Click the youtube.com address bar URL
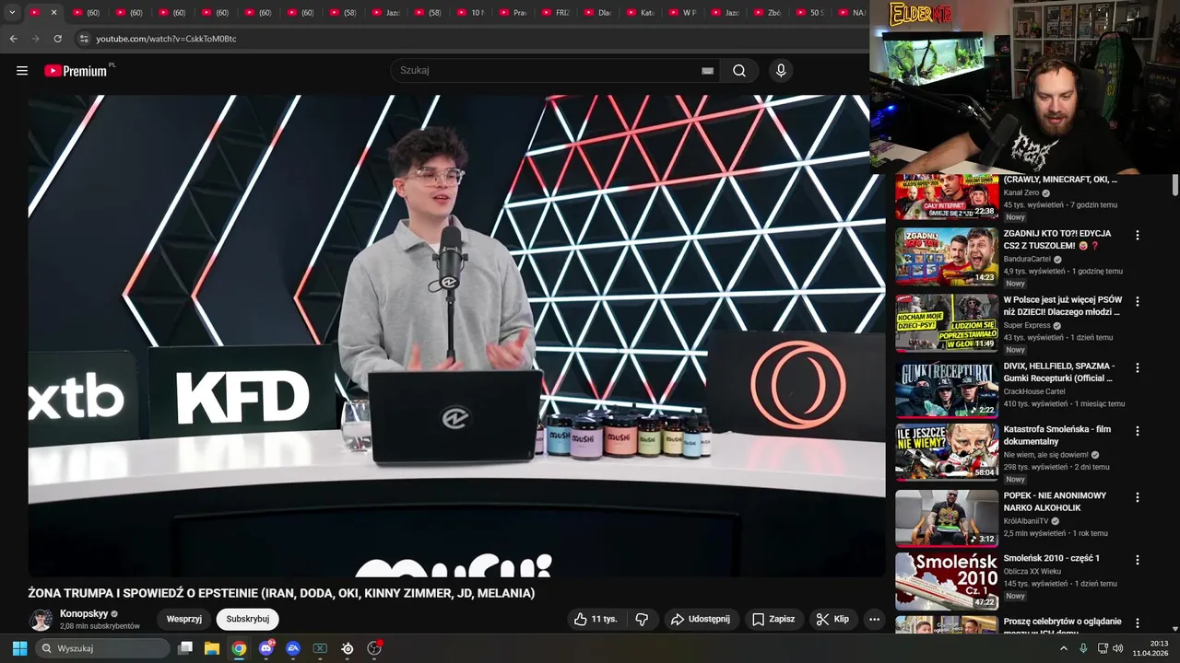The height and width of the screenshot is (663, 1180). (x=166, y=39)
